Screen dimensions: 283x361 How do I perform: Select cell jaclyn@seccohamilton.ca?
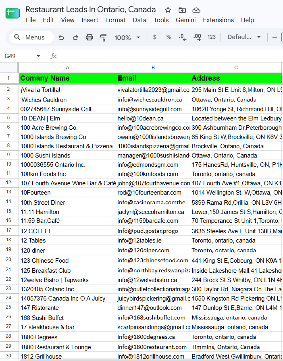[x=153, y=212]
